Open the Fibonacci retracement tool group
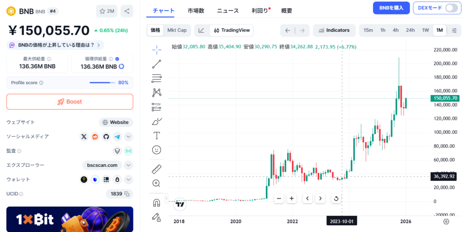463x232 pixels. [x=156, y=78]
